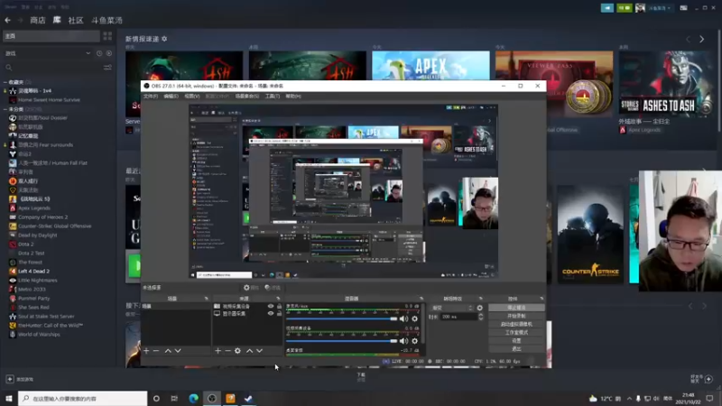Click the properties gear button above scenes
This screenshot has height=406, width=722.
point(251,288)
